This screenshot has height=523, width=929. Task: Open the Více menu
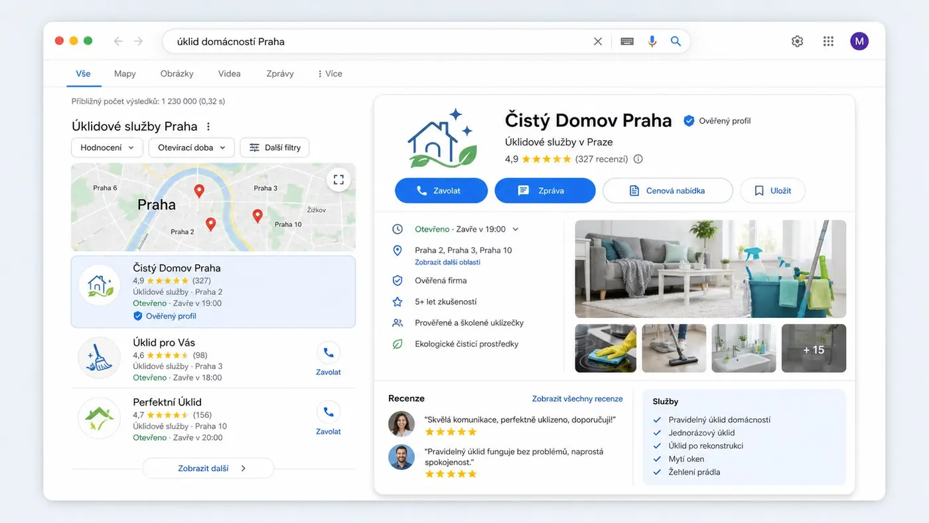tap(329, 74)
